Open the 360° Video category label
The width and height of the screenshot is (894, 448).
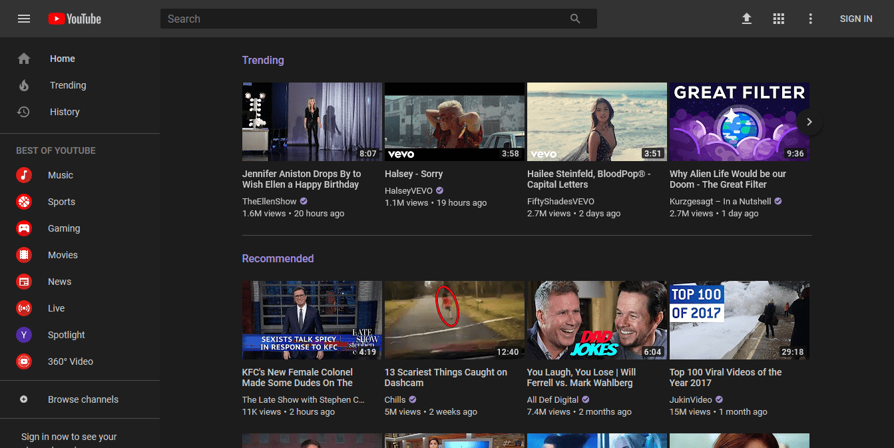pyautogui.click(x=71, y=361)
